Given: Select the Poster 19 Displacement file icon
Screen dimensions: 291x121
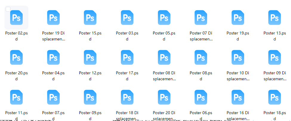Looking at the screenshot, I should point(53,18).
